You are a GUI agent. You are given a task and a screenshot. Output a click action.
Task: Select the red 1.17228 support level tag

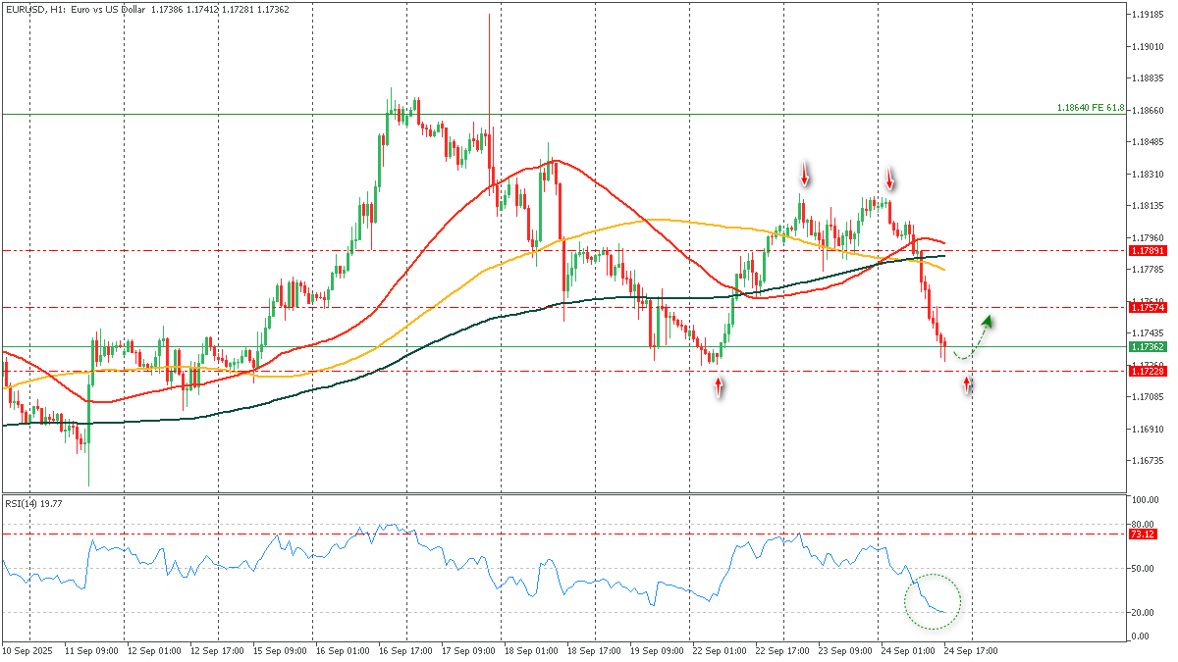coord(1147,372)
